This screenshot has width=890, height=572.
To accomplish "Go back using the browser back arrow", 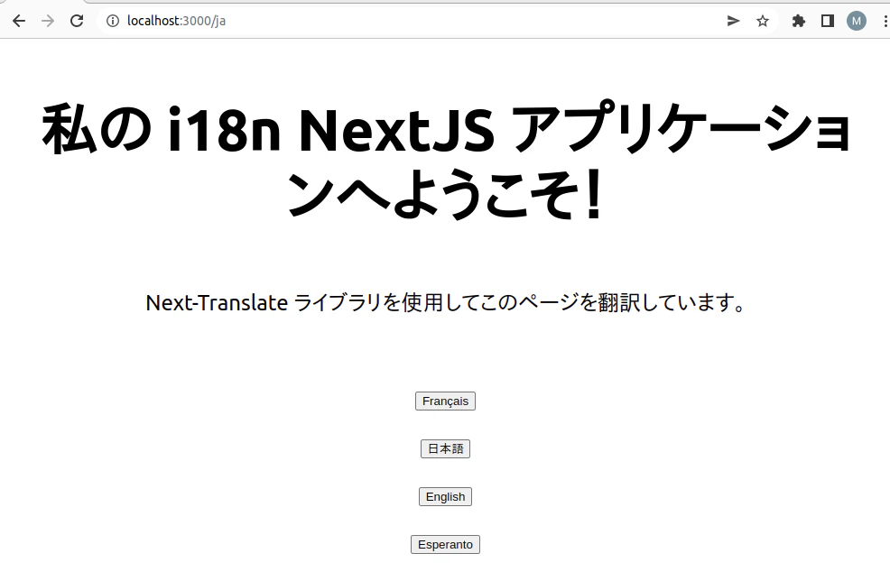I will click(19, 21).
